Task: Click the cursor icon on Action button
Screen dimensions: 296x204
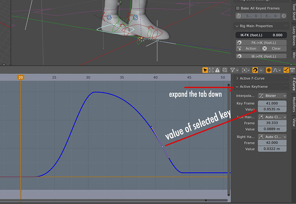Action: pyautogui.click(x=239, y=48)
